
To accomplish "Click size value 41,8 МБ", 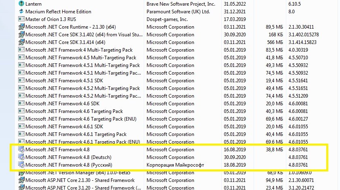I will [x=274, y=57].
